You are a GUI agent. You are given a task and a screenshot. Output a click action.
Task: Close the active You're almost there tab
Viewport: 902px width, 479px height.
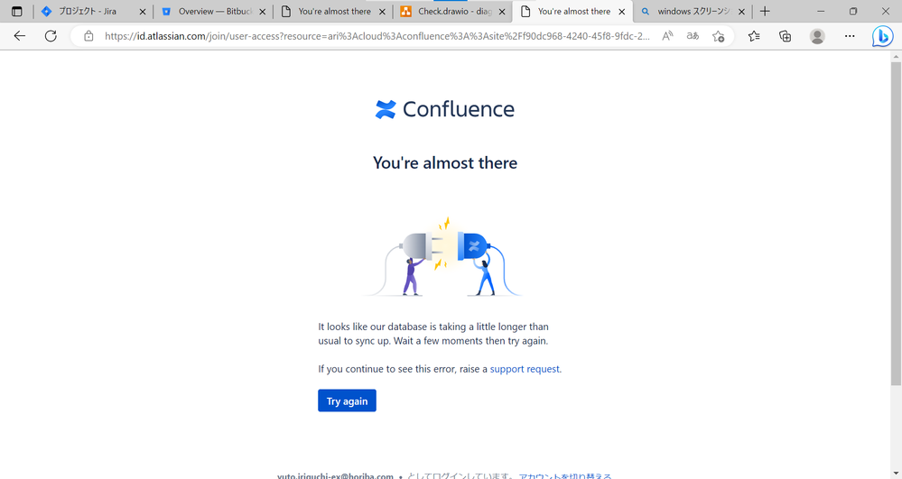coord(621,12)
